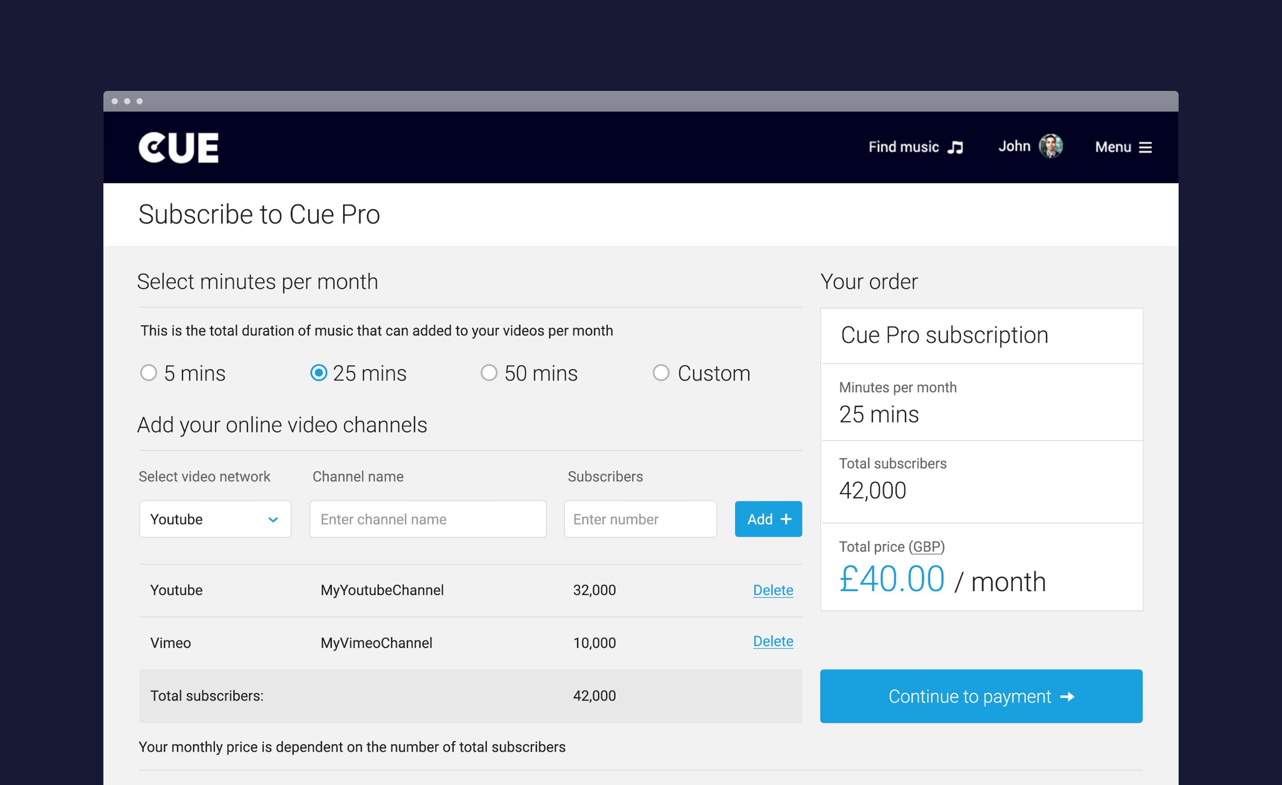Click the video network dropdown chevron
The width and height of the screenshot is (1282, 785).
pos(273,520)
